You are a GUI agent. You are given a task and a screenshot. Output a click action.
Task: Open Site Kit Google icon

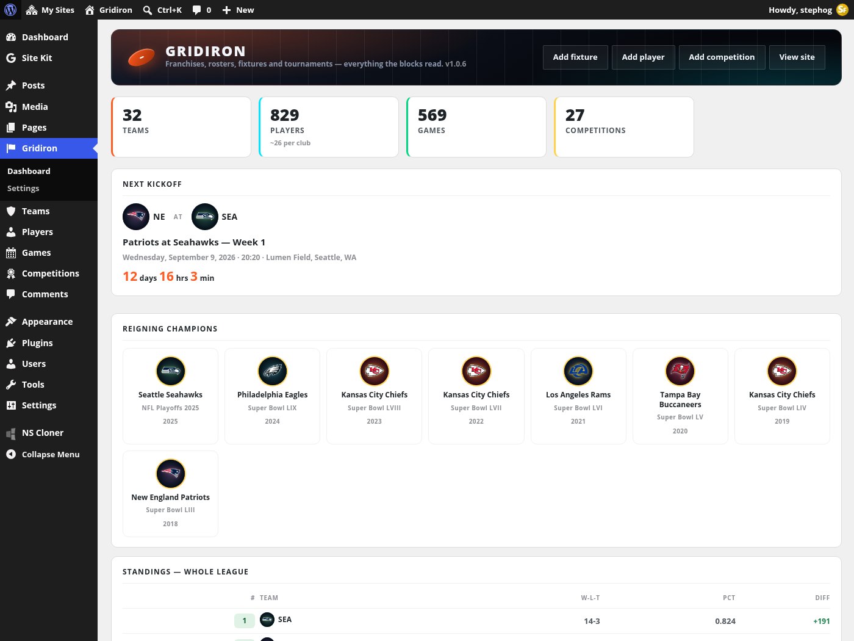(x=11, y=58)
